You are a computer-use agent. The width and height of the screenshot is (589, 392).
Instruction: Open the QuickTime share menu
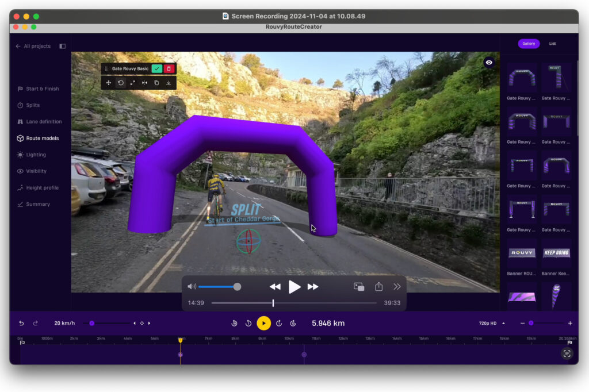[378, 286]
